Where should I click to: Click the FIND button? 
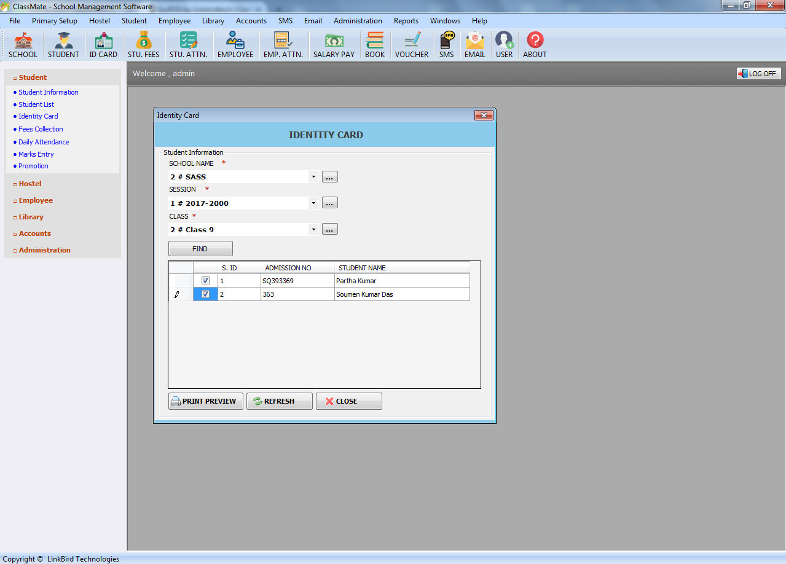coord(200,248)
